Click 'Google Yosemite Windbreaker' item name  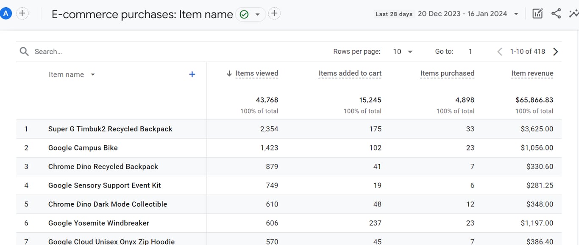click(x=99, y=223)
